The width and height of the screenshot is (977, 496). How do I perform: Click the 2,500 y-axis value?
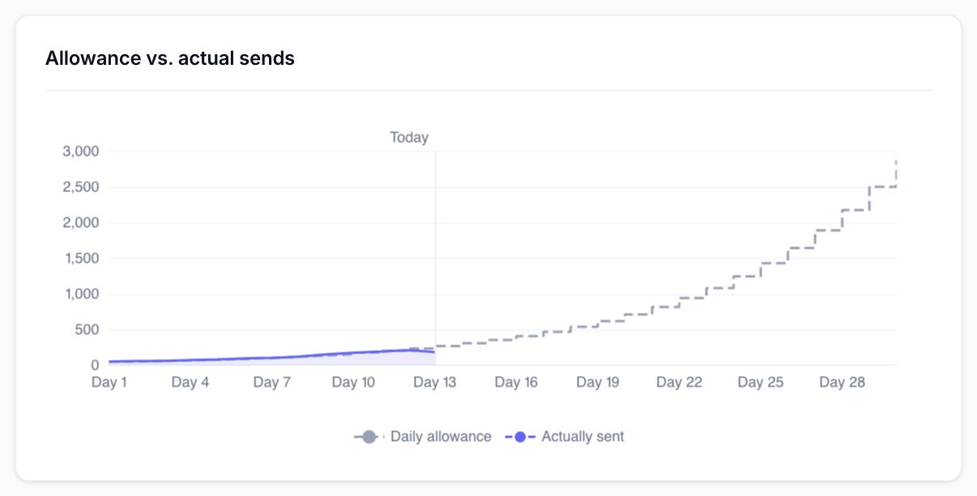(80, 187)
